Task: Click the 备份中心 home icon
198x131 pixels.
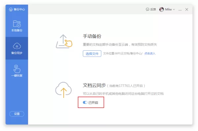Action: pyautogui.click(x=11, y=9)
